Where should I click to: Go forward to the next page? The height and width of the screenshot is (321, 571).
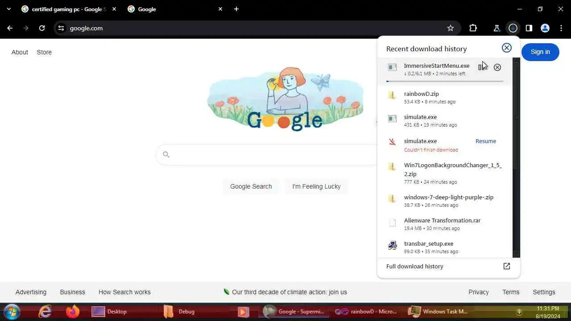pyautogui.click(x=26, y=28)
